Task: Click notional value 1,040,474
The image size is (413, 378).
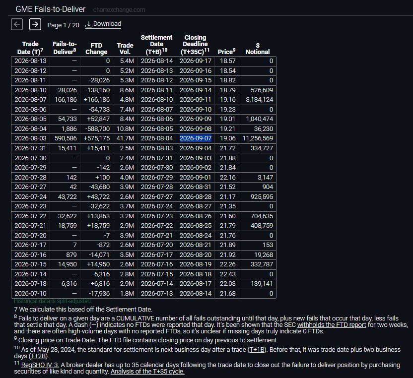Action: pos(260,119)
